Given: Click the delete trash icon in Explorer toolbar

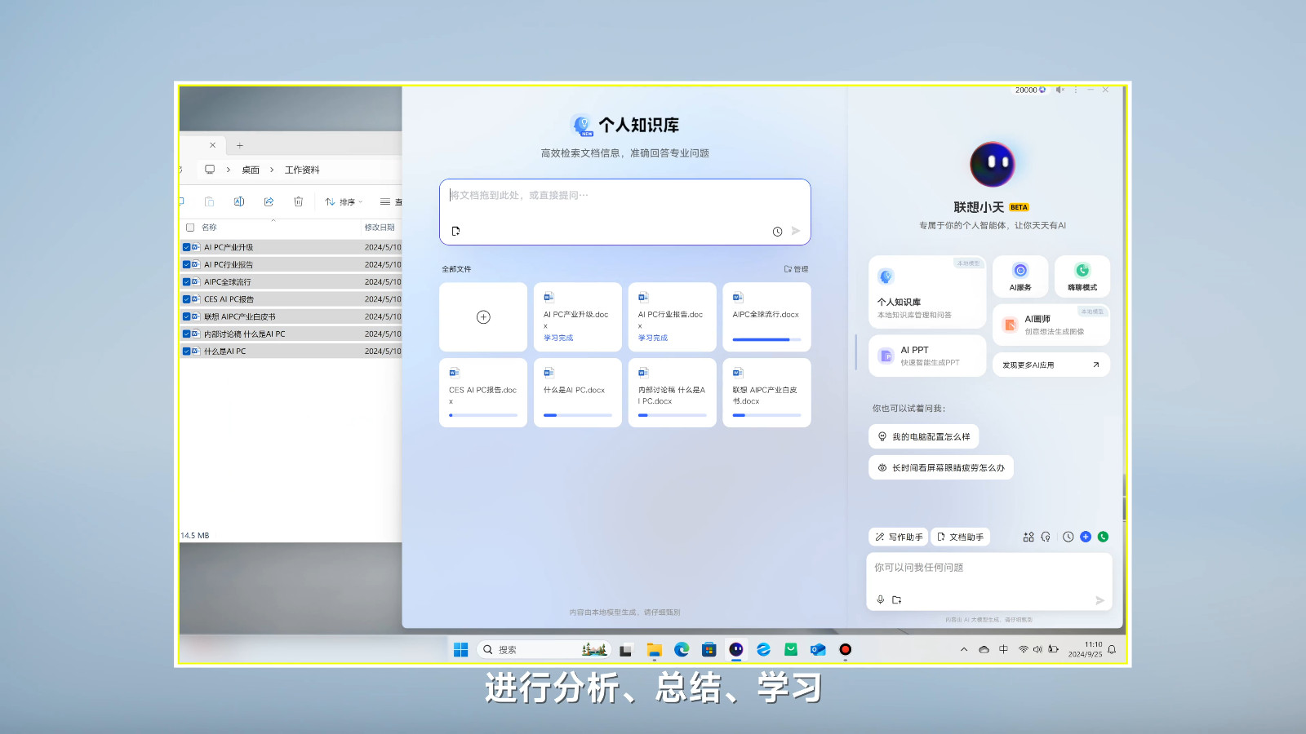Looking at the screenshot, I should point(298,201).
